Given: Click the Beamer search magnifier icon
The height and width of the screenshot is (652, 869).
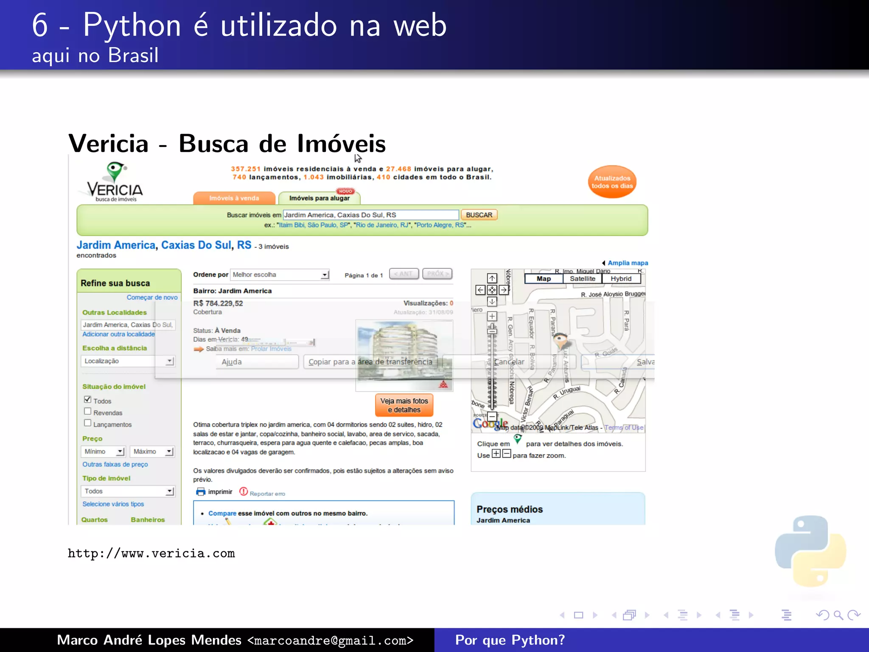Looking at the screenshot, I should (x=838, y=615).
